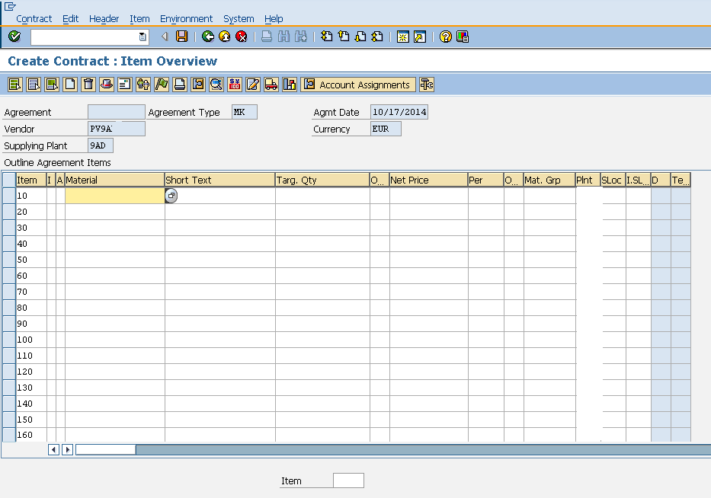Screen dimensions: 711x498
Task: Click the Save floppy disk icon
Action: [182, 37]
